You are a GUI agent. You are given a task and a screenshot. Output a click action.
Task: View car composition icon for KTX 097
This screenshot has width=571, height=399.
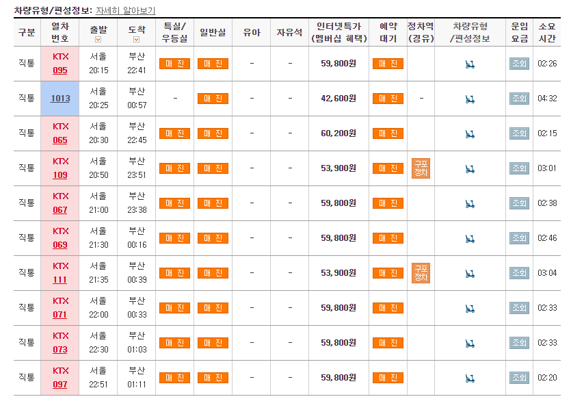point(470,378)
